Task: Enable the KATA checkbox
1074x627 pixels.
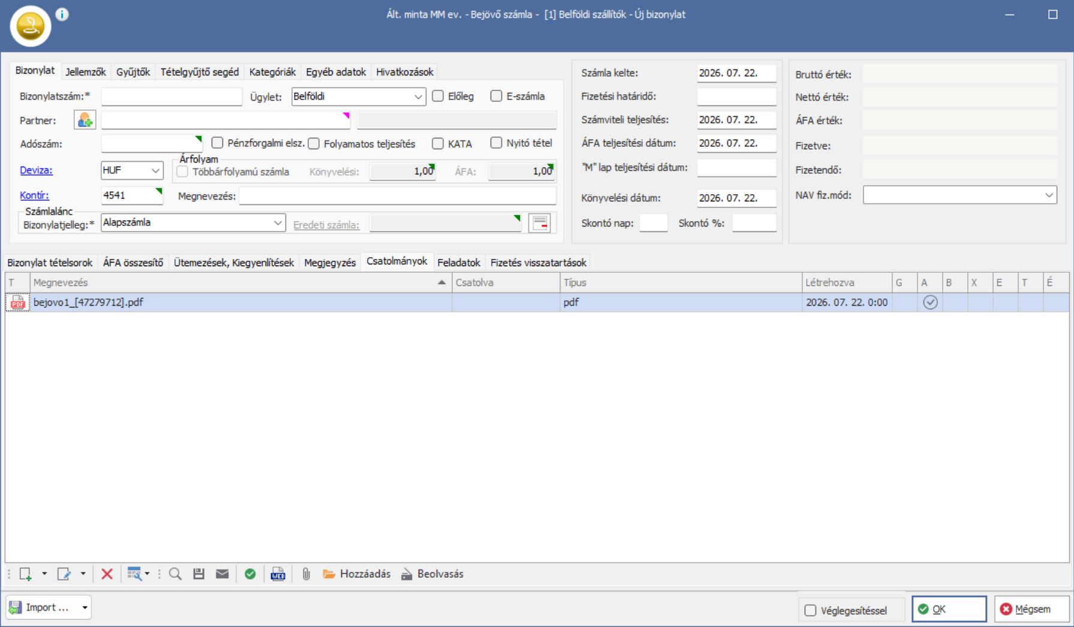Action: click(x=438, y=144)
